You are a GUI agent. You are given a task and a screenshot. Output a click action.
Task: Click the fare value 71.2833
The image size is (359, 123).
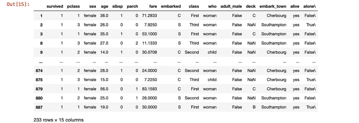click(x=149, y=16)
